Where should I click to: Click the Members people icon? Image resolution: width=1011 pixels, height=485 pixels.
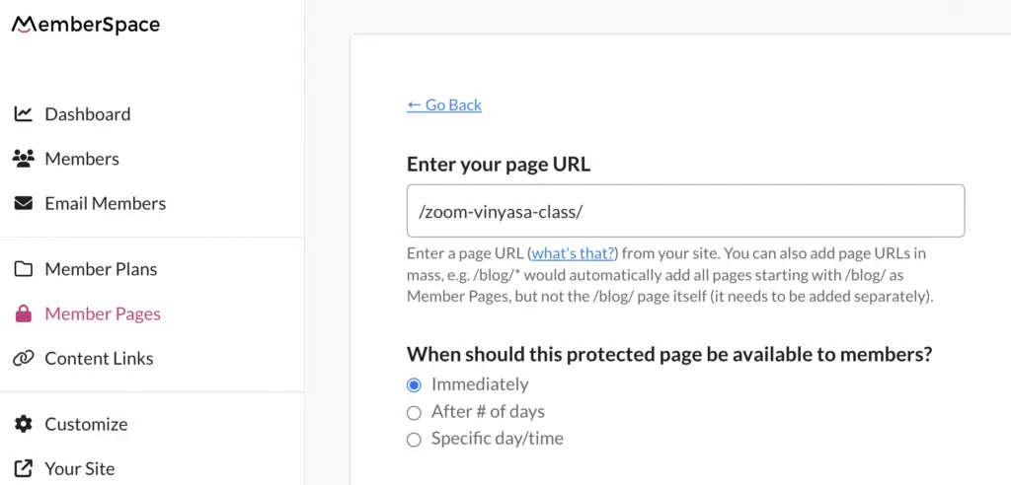(x=24, y=159)
